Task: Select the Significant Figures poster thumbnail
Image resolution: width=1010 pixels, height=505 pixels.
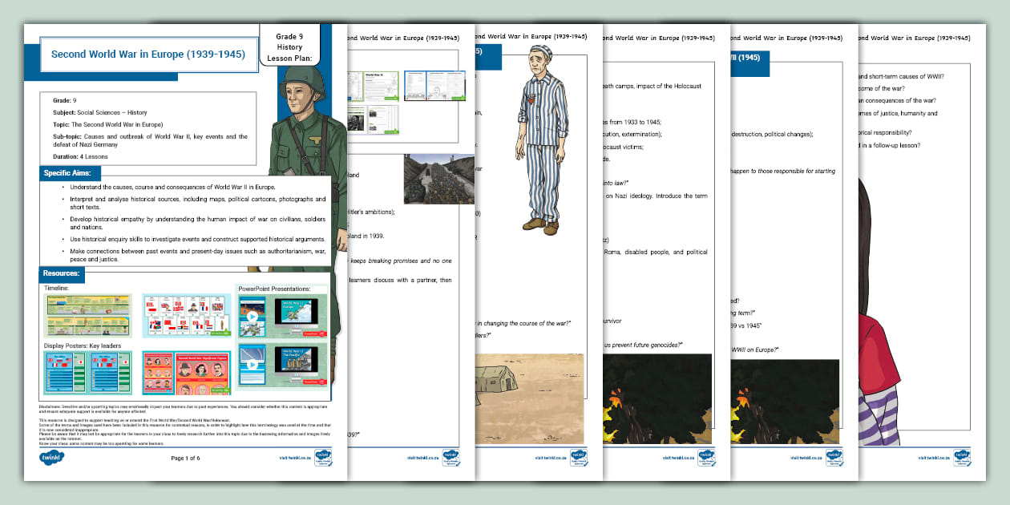Action: click(202, 372)
